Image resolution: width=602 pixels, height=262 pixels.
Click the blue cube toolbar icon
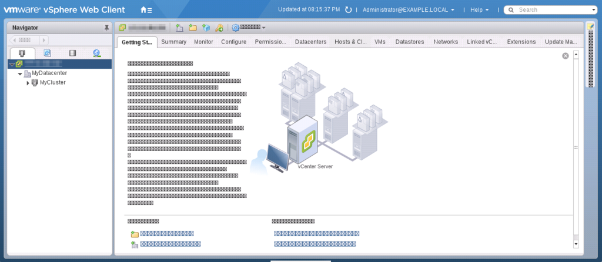(x=206, y=28)
